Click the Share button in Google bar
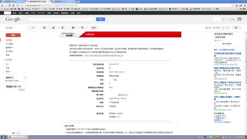247x139 pixels. (x=232, y=19)
